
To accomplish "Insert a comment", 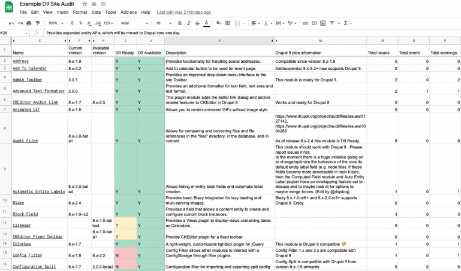I will pos(314,23).
